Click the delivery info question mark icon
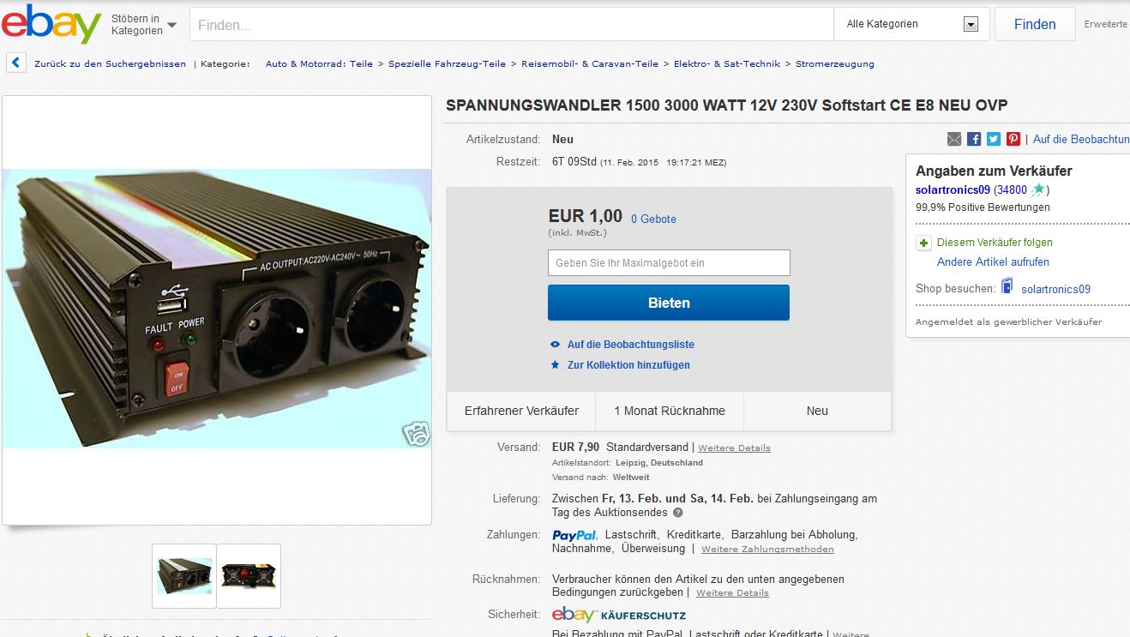Screen dimensions: 1130x637 point(678,513)
